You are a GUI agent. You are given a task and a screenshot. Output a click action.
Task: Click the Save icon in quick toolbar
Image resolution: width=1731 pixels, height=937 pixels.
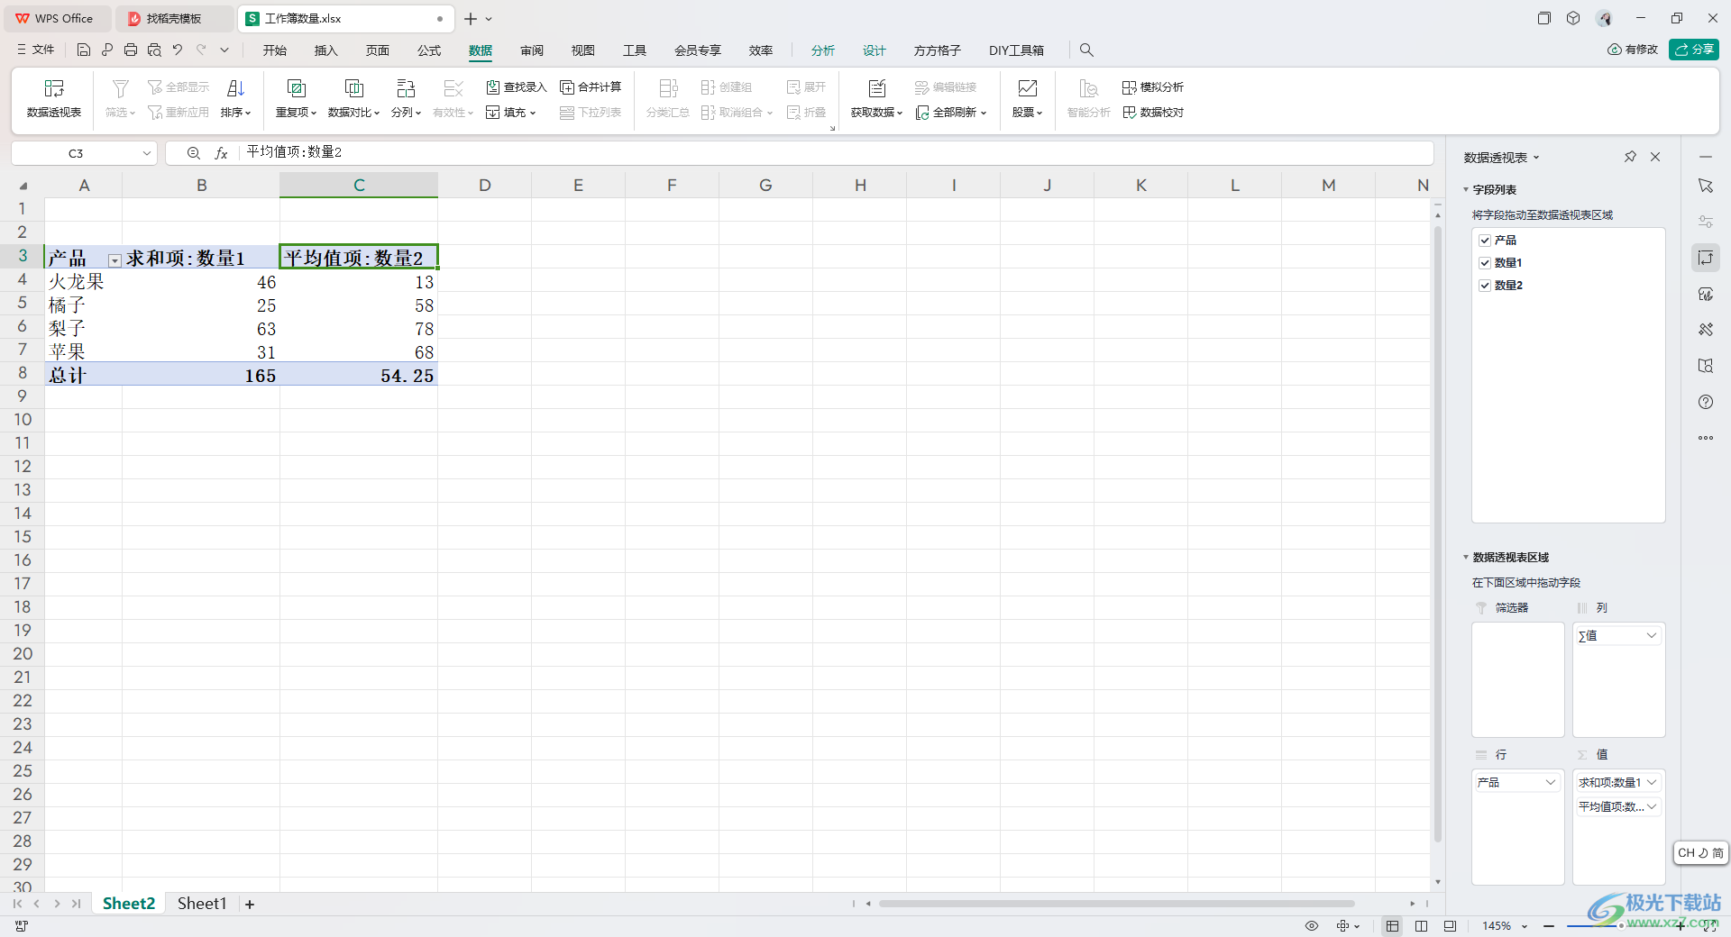pos(84,50)
